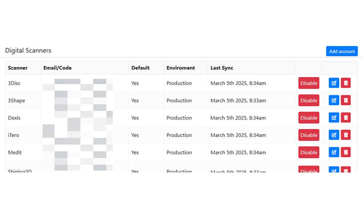Click the 3Disc last sync time
This screenshot has height=218, width=363.
click(x=238, y=83)
